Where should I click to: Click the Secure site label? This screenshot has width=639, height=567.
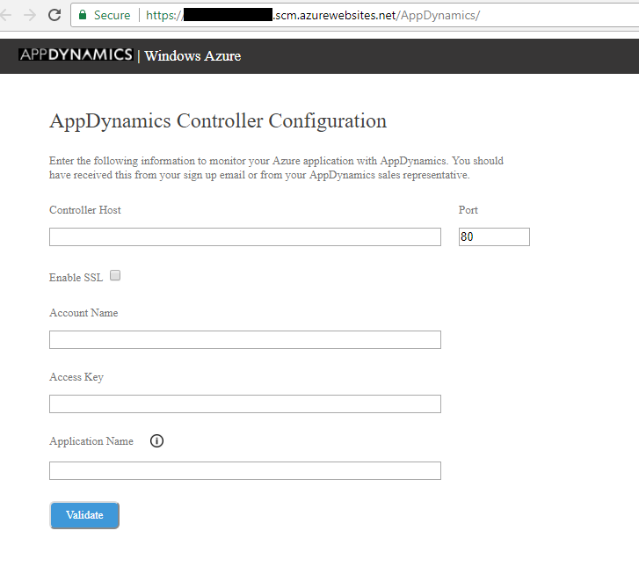click(x=112, y=15)
